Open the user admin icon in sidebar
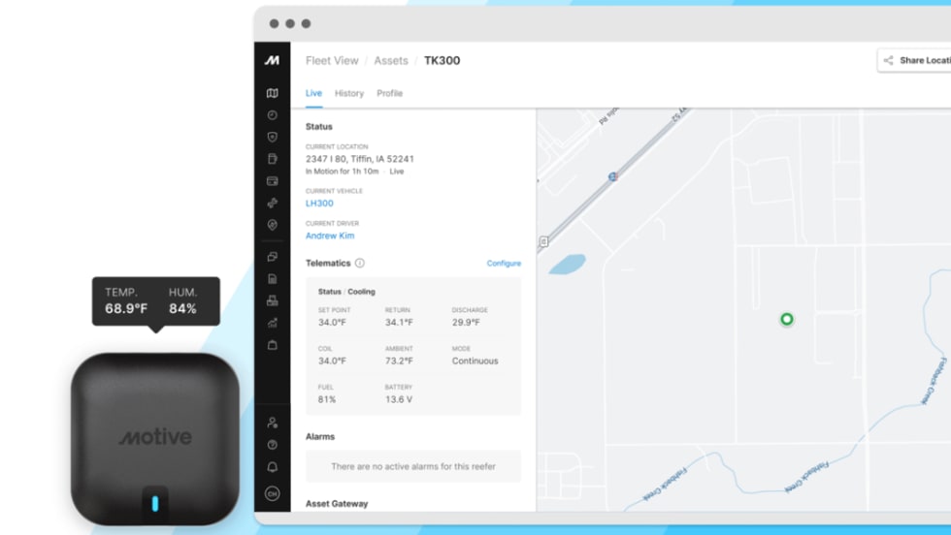The height and width of the screenshot is (535, 951). click(273, 423)
